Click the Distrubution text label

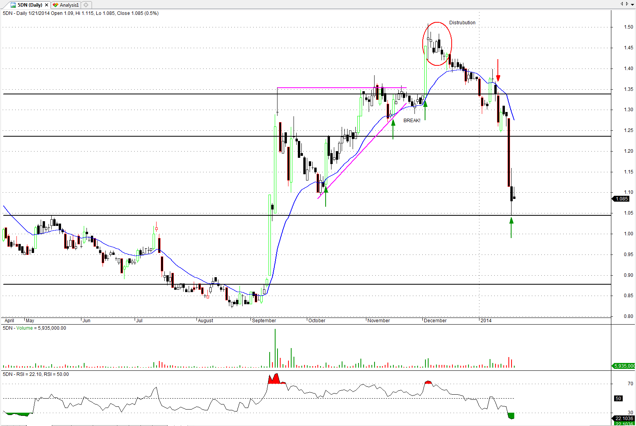pyautogui.click(x=462, y=23)
